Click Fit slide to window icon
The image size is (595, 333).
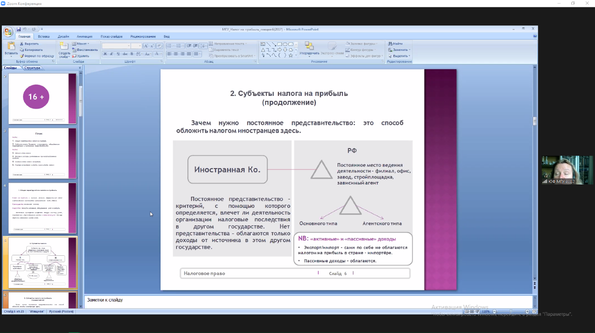click(533, 312)
